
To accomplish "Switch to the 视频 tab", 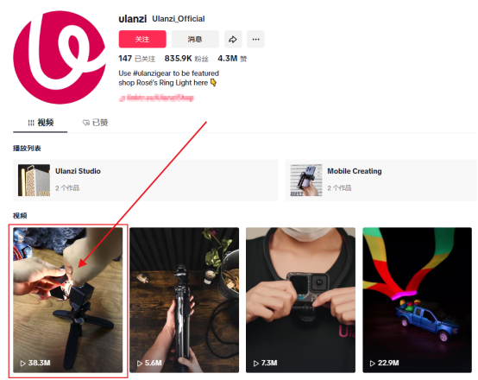I will click(41, 123).
